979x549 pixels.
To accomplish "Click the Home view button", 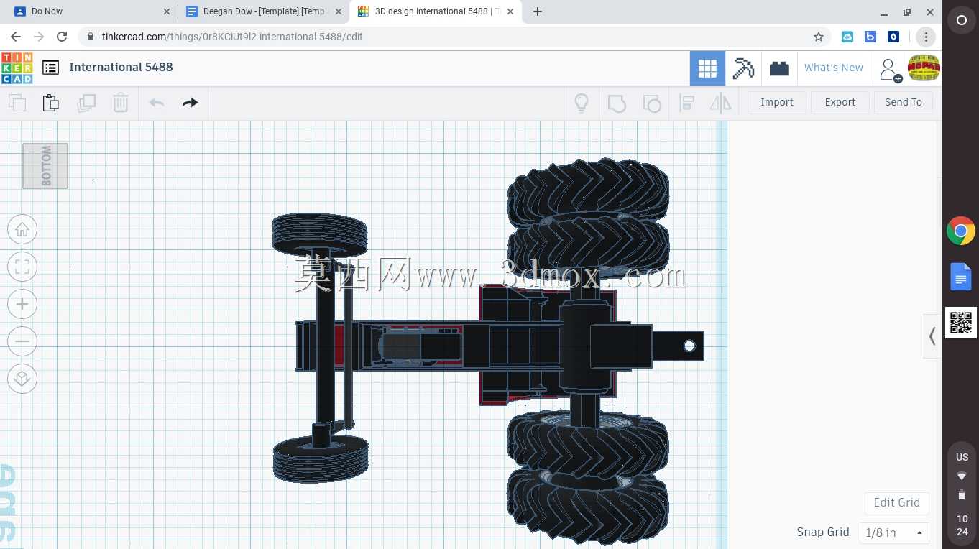I will point(22,229).
